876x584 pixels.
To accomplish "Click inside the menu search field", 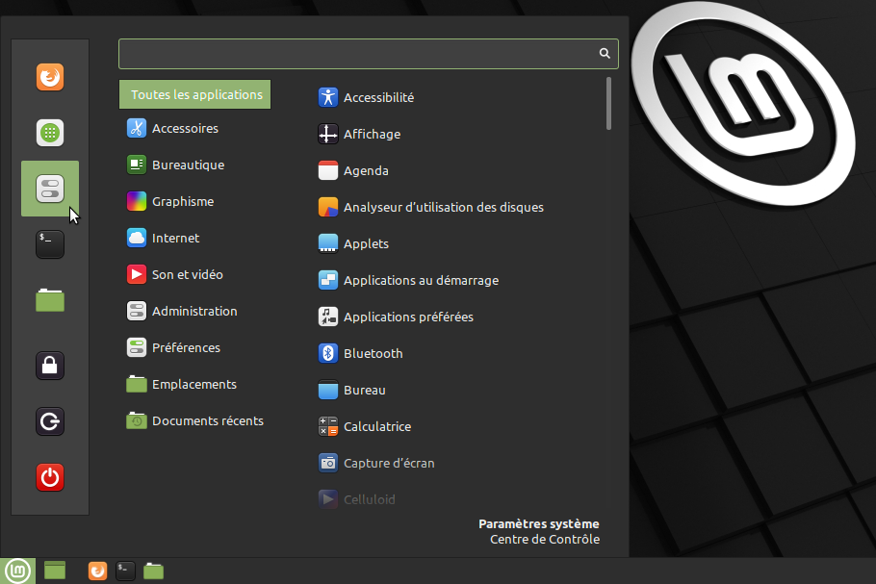I will (x=356, y=54).
